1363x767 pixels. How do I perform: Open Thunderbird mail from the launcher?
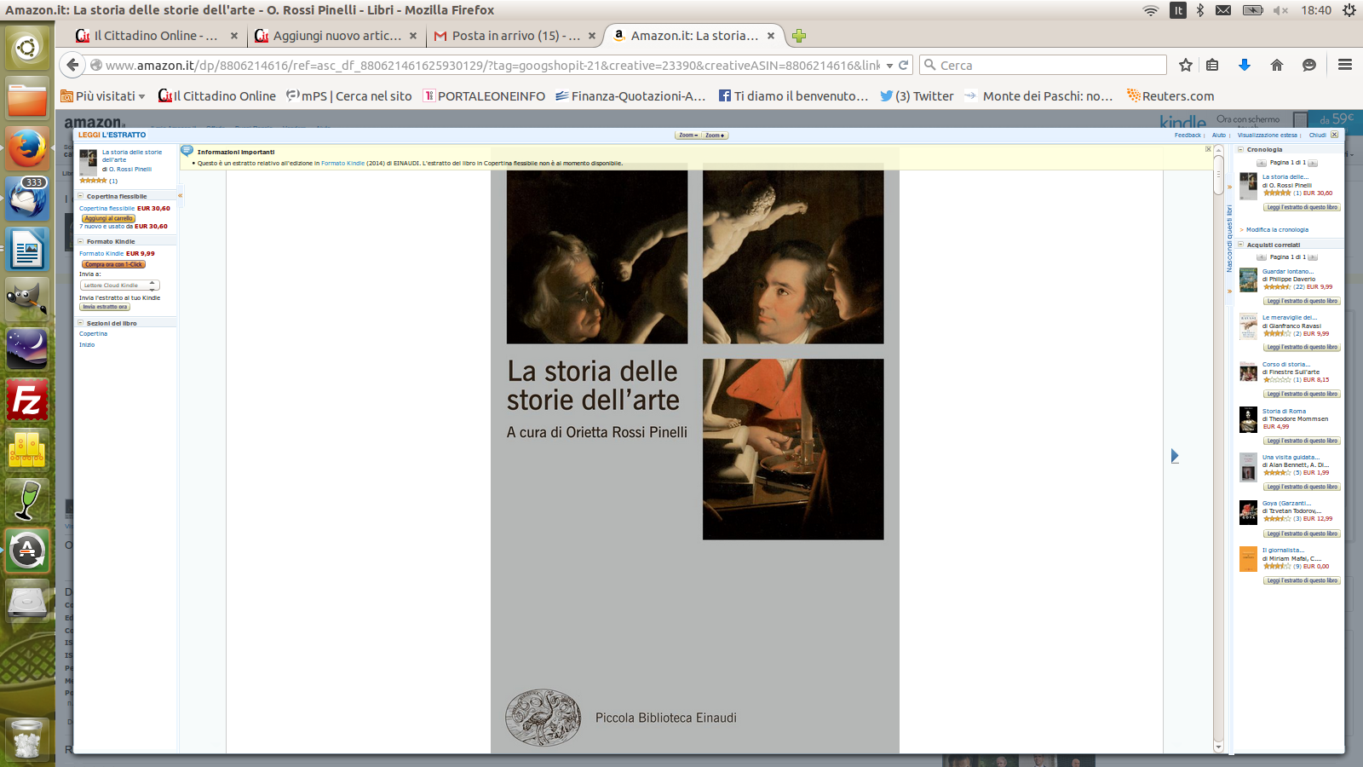[27, 199]
